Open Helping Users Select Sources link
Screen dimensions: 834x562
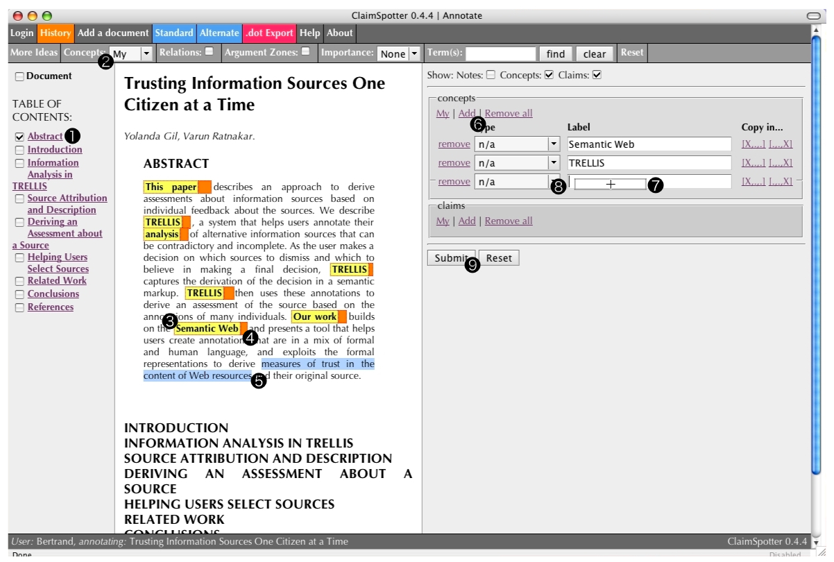(x=58, y=263)
